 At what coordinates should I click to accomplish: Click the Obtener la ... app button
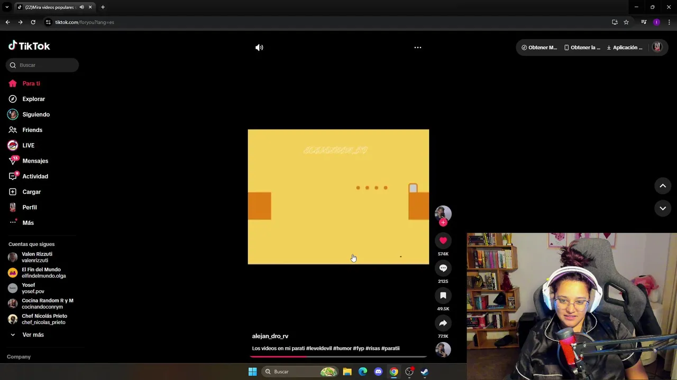[x=582, y=47]
